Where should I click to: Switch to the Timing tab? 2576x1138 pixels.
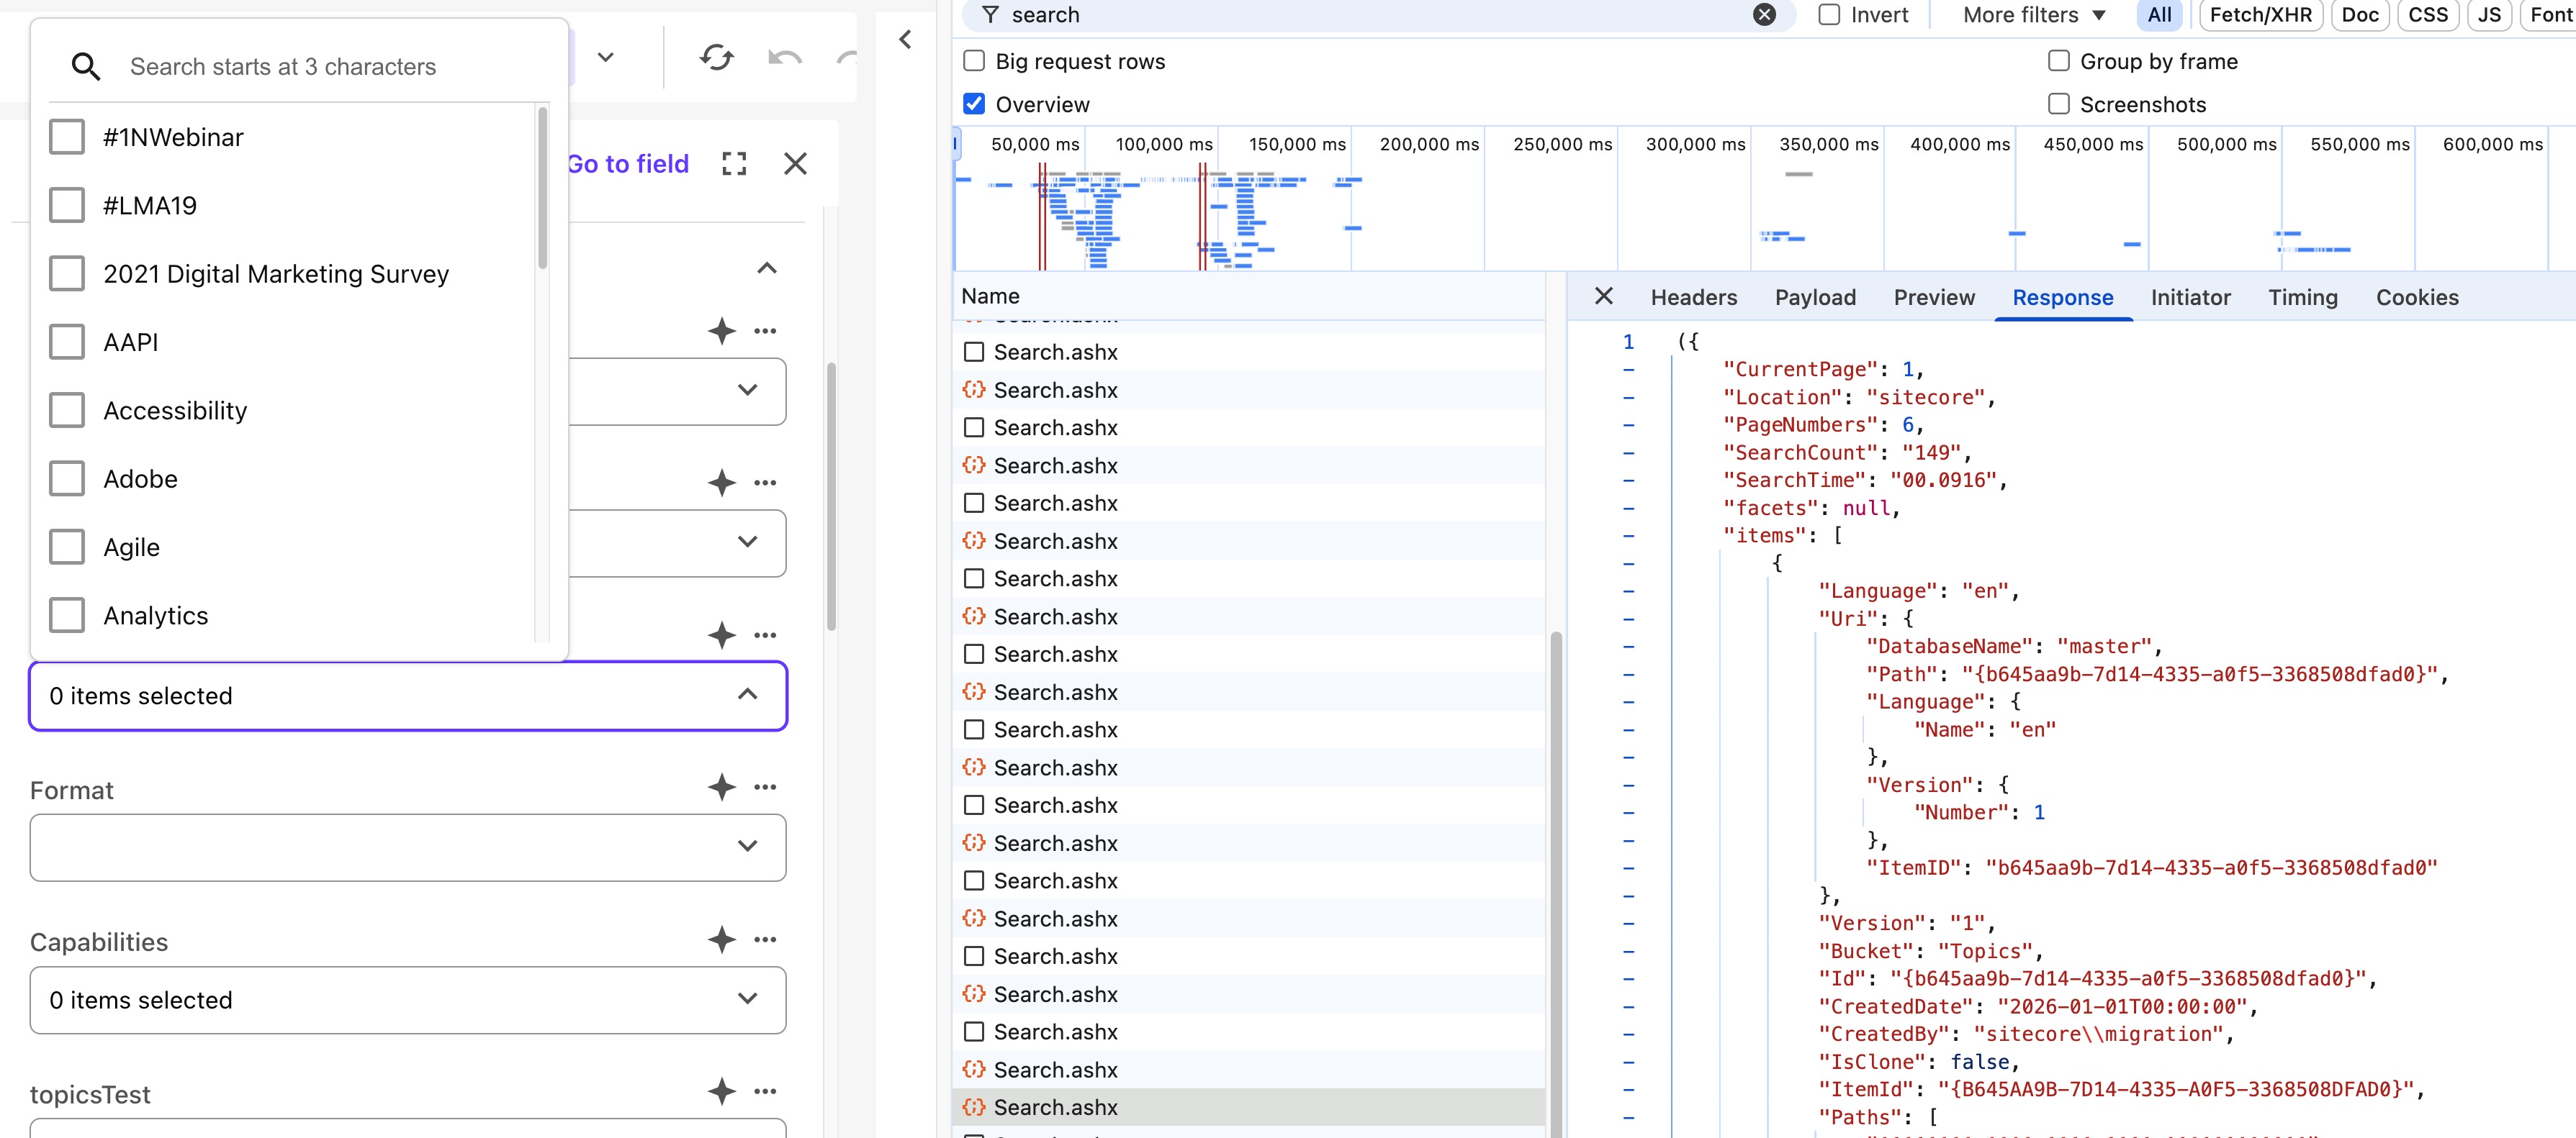(2302, 297)
